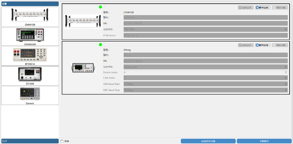This screenshot has height=144, width=293.
Task: Click the Device Index stepper arrows
Action: (x=286, y=73)
